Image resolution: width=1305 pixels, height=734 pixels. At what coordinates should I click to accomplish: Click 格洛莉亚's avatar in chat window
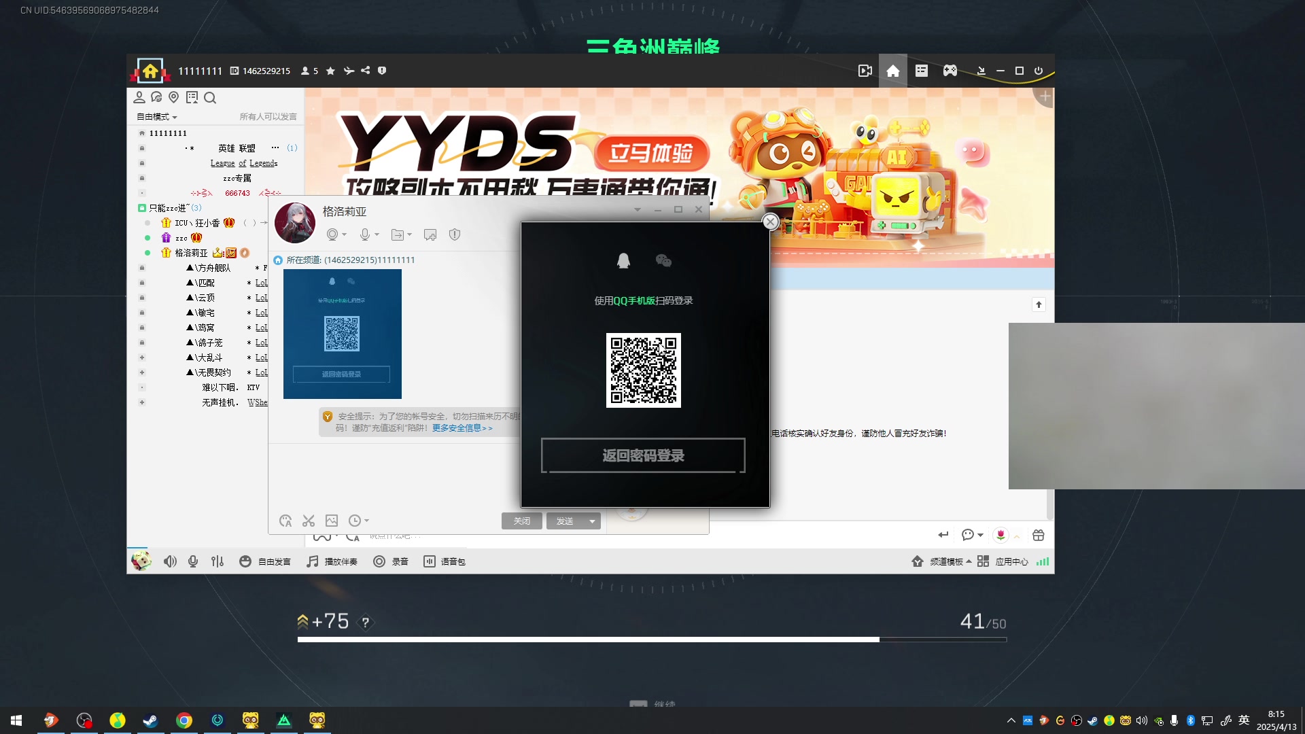tap(295, 223)
